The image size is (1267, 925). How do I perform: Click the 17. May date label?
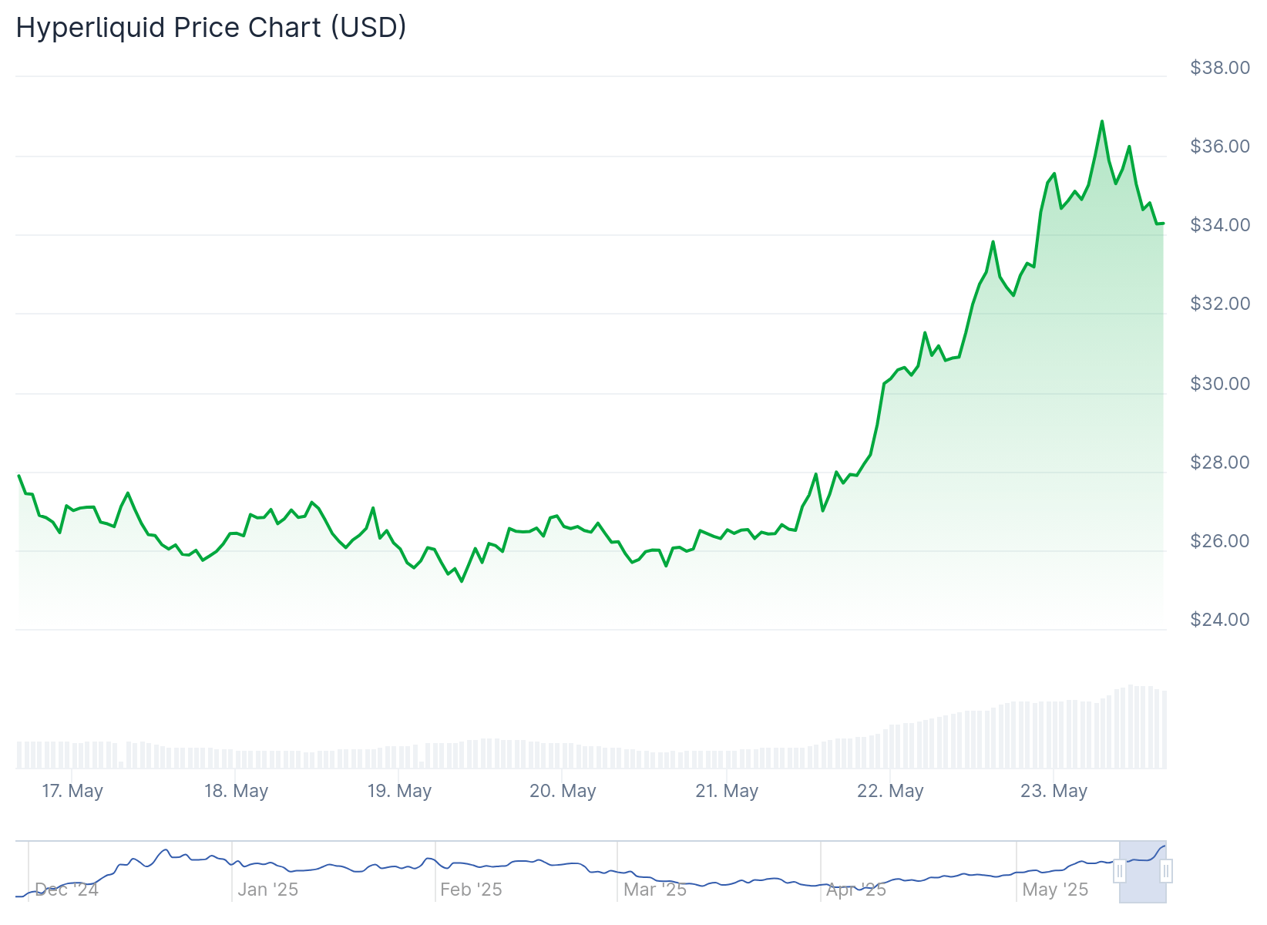click(72, 791)
